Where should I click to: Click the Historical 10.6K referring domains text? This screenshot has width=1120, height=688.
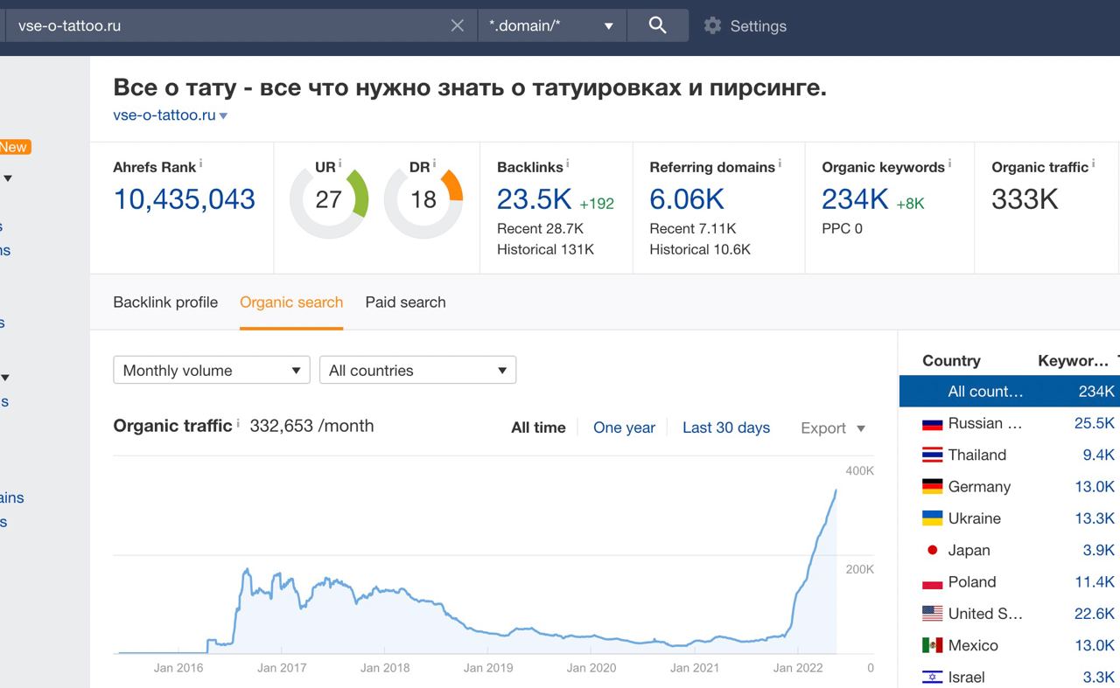coord(700,250)
